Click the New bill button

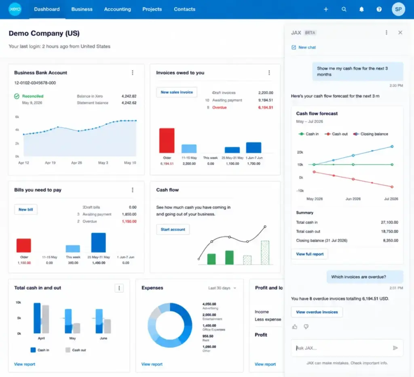pos(25,209)
